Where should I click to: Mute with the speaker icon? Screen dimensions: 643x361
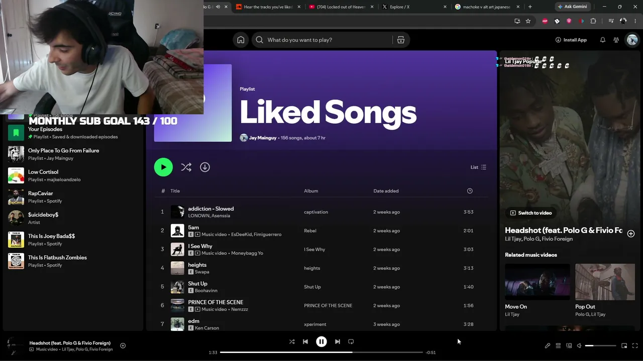pos(579,345)
